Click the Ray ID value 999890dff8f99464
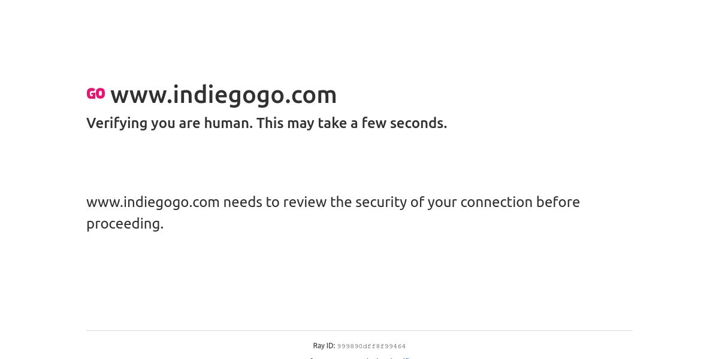This screenshot has height=359, width=719. coord(371,346)
